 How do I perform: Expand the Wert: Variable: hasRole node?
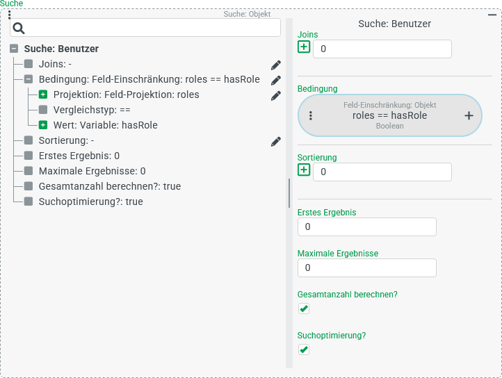tap(43, 125)
